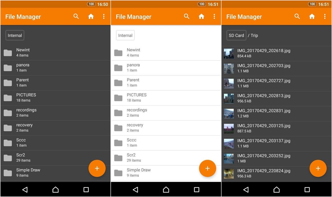Open the Newint folder icon in dark screen
This screenshot has height=197, width=332.
pos(8,53)
